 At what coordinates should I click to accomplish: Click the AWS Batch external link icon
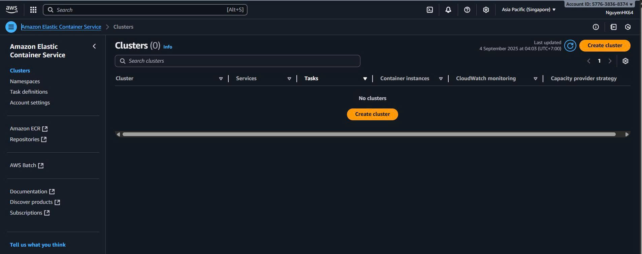(41, 165)
